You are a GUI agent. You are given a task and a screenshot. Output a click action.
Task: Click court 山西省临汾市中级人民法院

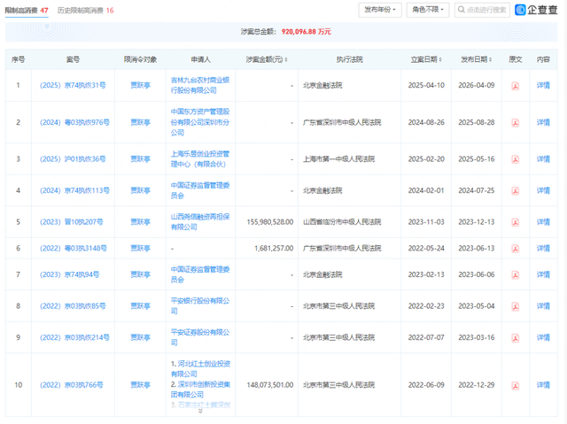pyautogui.click(x=342, y=222)
